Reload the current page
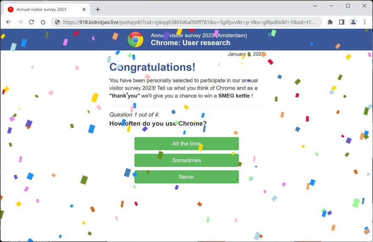The image size is (373, 242). [31, 22]
